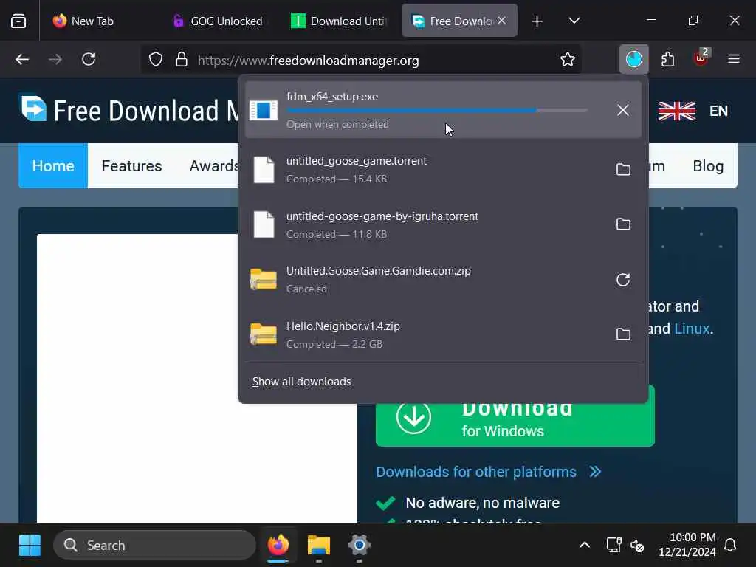Open the notifications bell
The height and width of the screenshot is (567, 756).
click(730, 546)
